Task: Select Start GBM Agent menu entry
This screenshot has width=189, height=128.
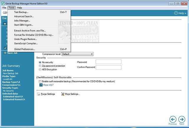Action: tap(39, 25)
